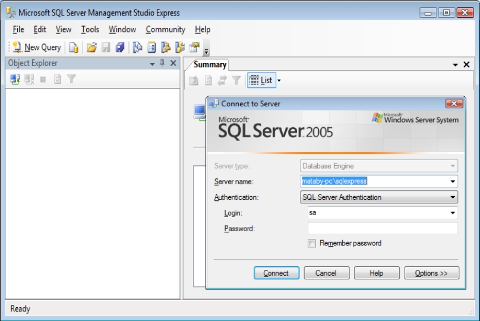Click Filter icon in Object Explorer

tap(71, 79)
